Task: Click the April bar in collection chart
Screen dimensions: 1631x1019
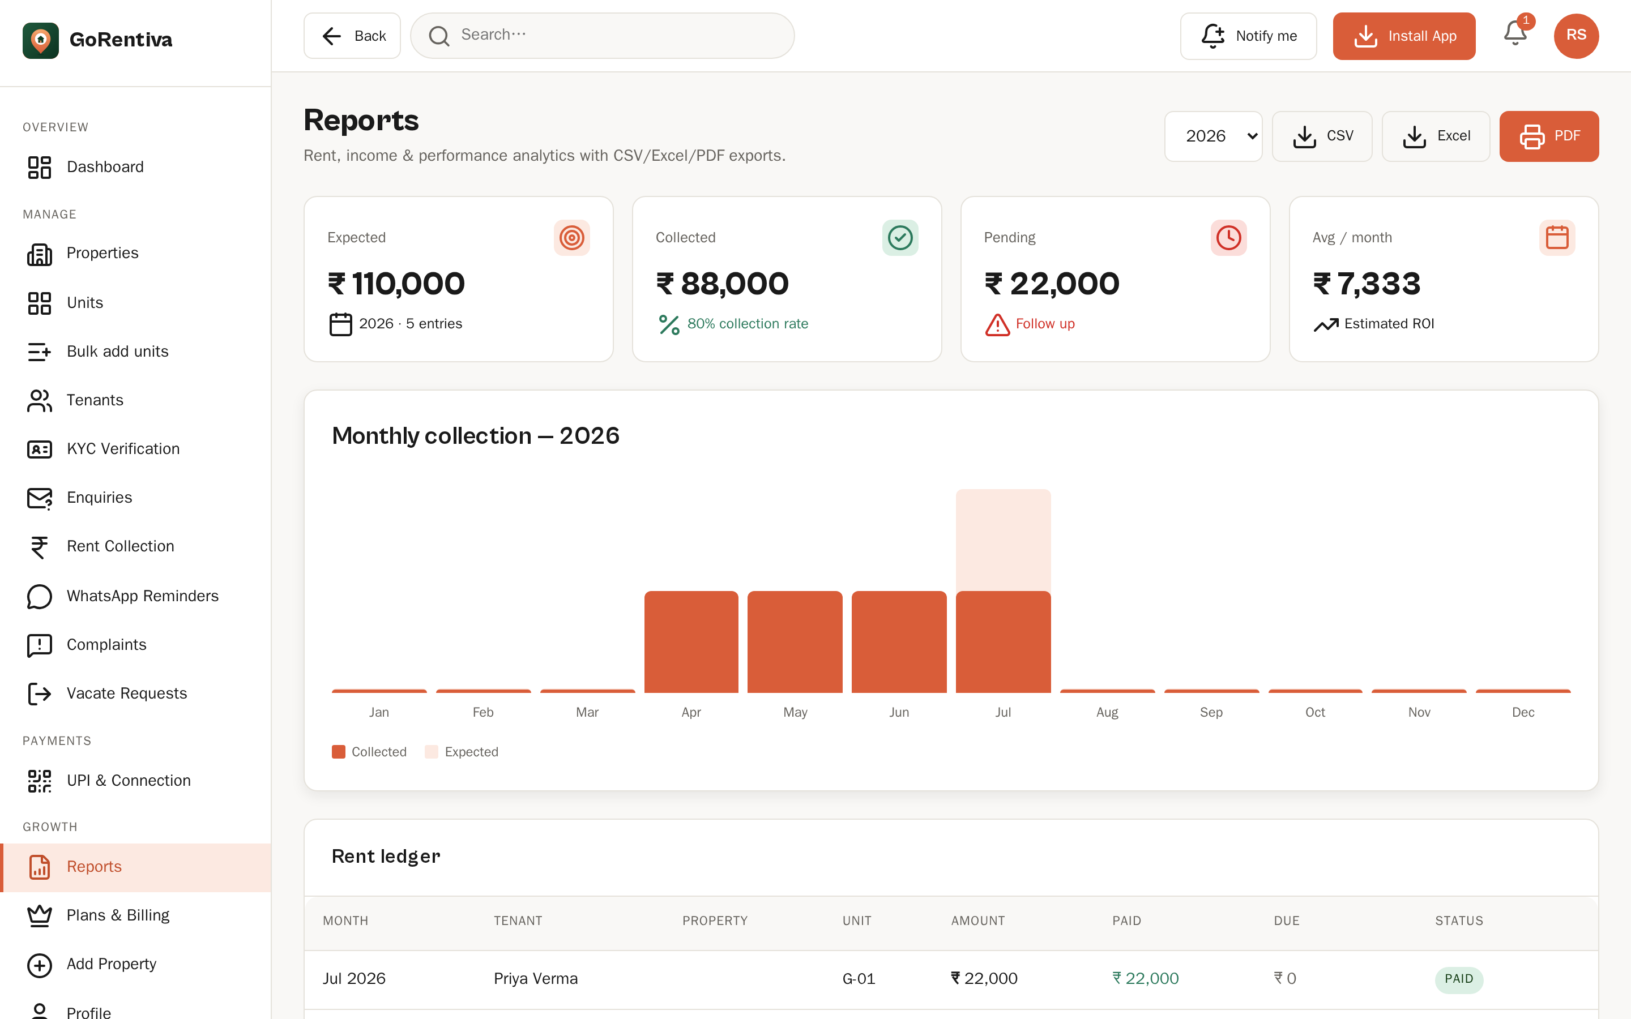Action: tap(691, 641)
